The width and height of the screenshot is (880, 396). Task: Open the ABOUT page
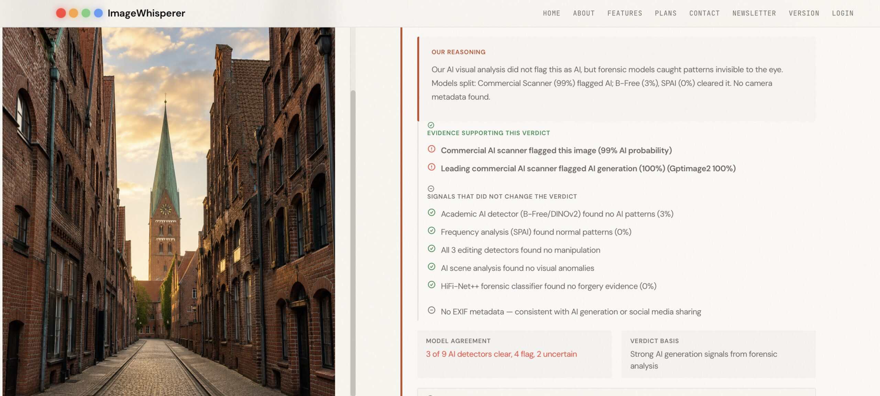[x=584, y=13]
